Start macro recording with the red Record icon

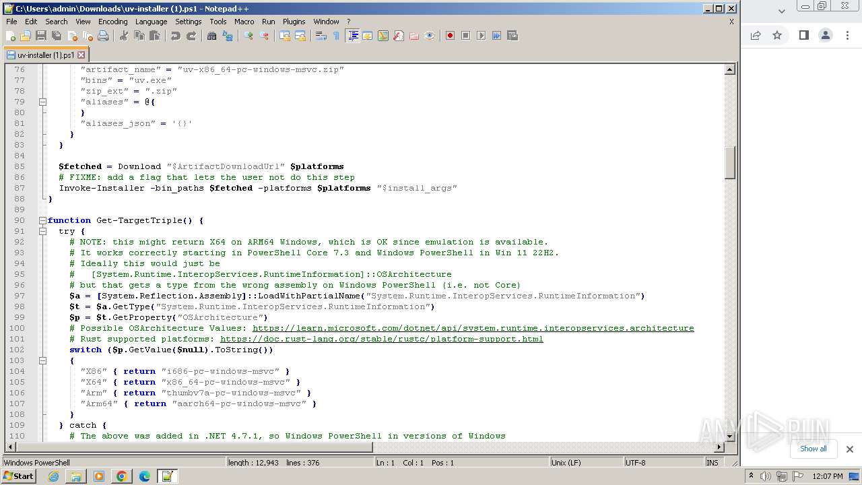point(450,36)
